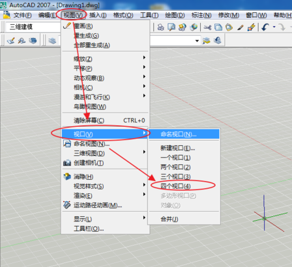292x267 pixels.
Task: Click the Undo arrow icon
Action: coord(265,27)
